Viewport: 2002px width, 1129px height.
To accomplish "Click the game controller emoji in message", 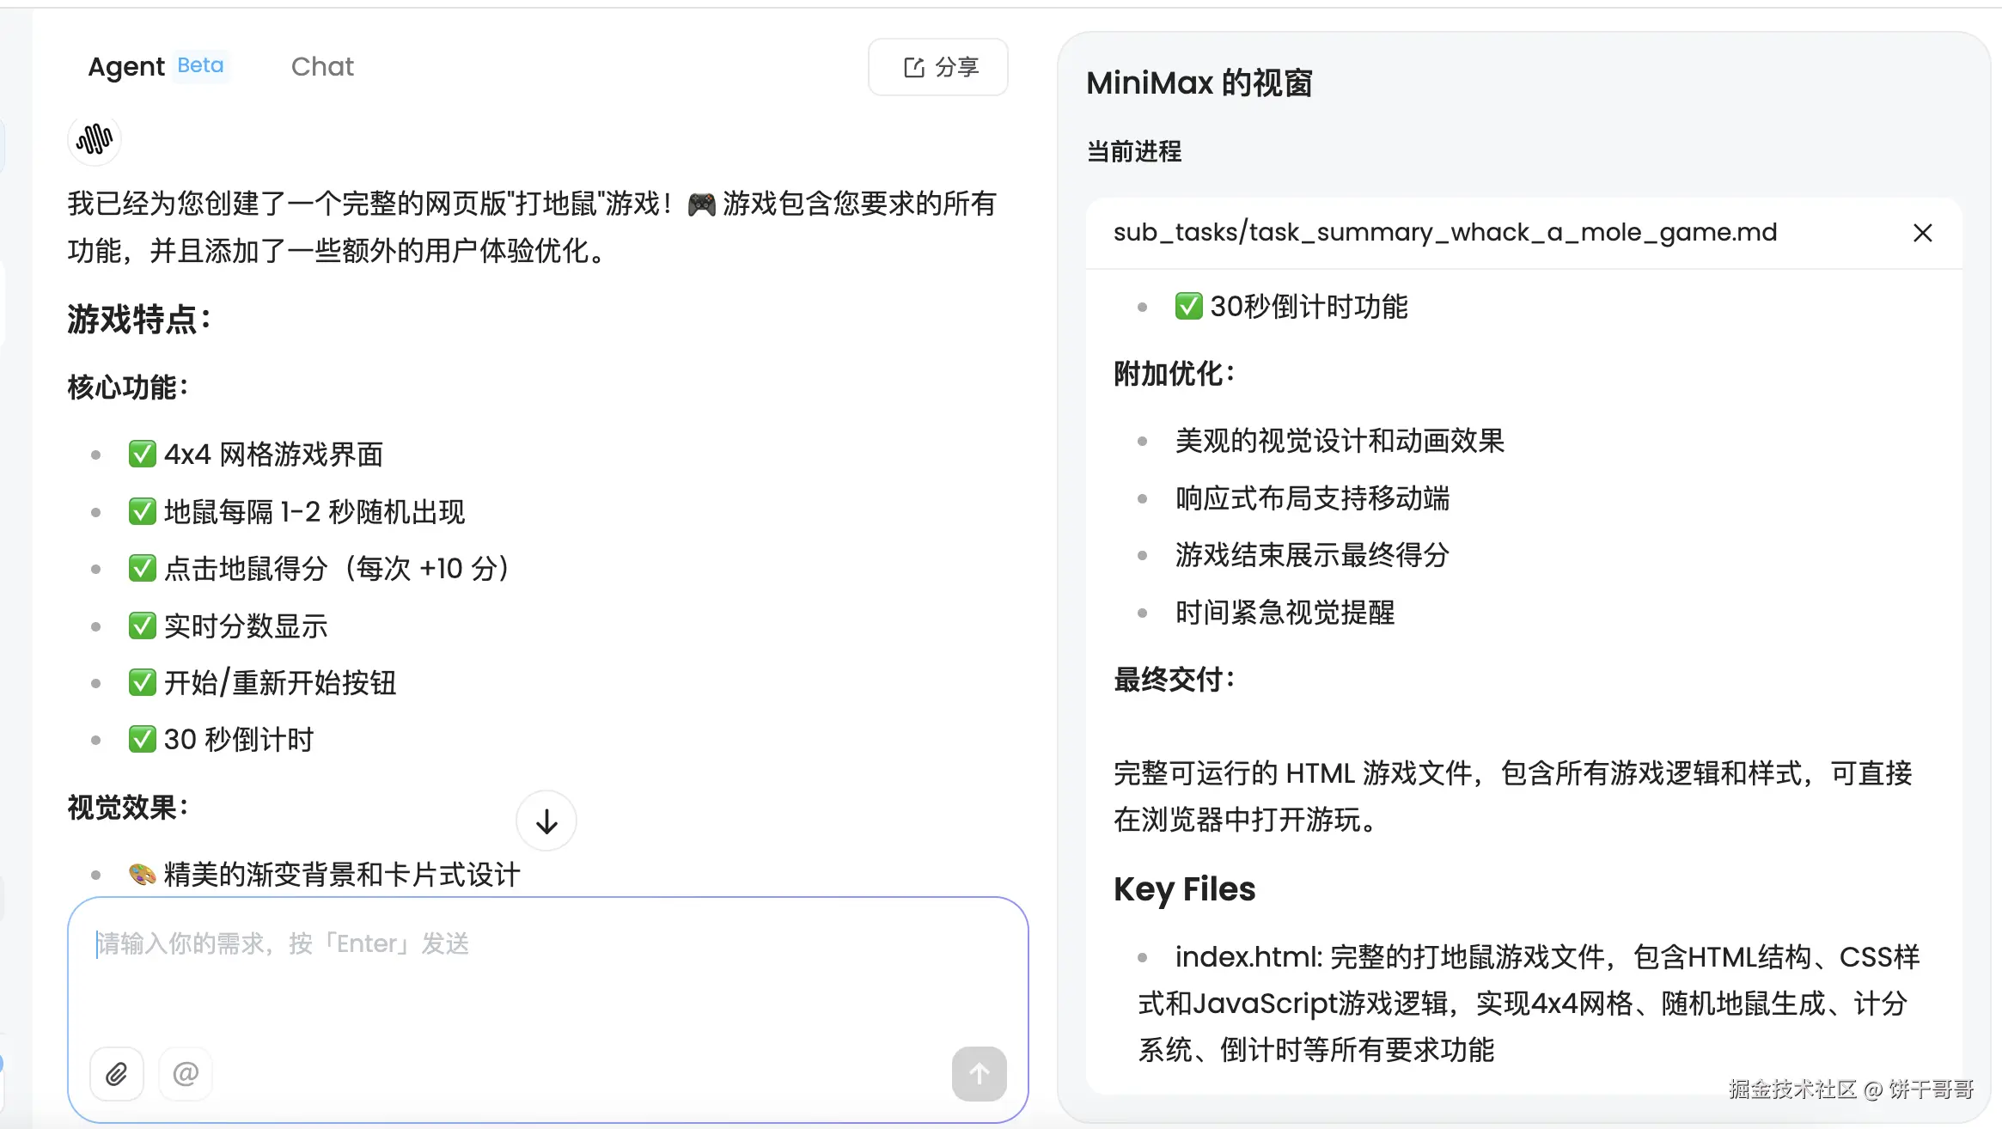I will 702,204.
